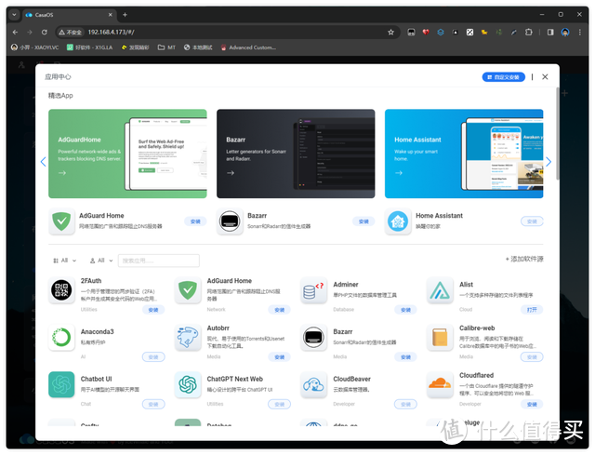
Task: Open the tab search dropdown in Chrome
Action: pyautogui.click(x=14, y=15)
